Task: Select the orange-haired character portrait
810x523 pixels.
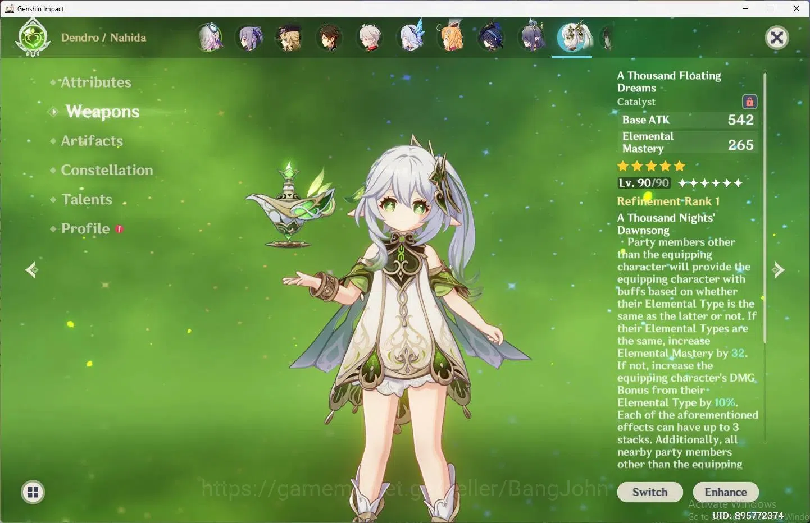Action: [x=451, y=36]
